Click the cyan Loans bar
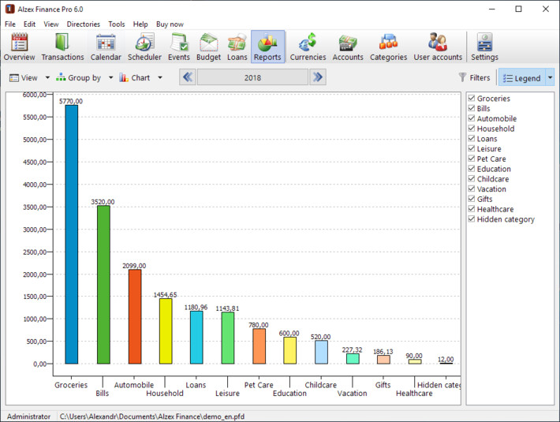The width and height of the screenshot is (560, 422). 196,338
